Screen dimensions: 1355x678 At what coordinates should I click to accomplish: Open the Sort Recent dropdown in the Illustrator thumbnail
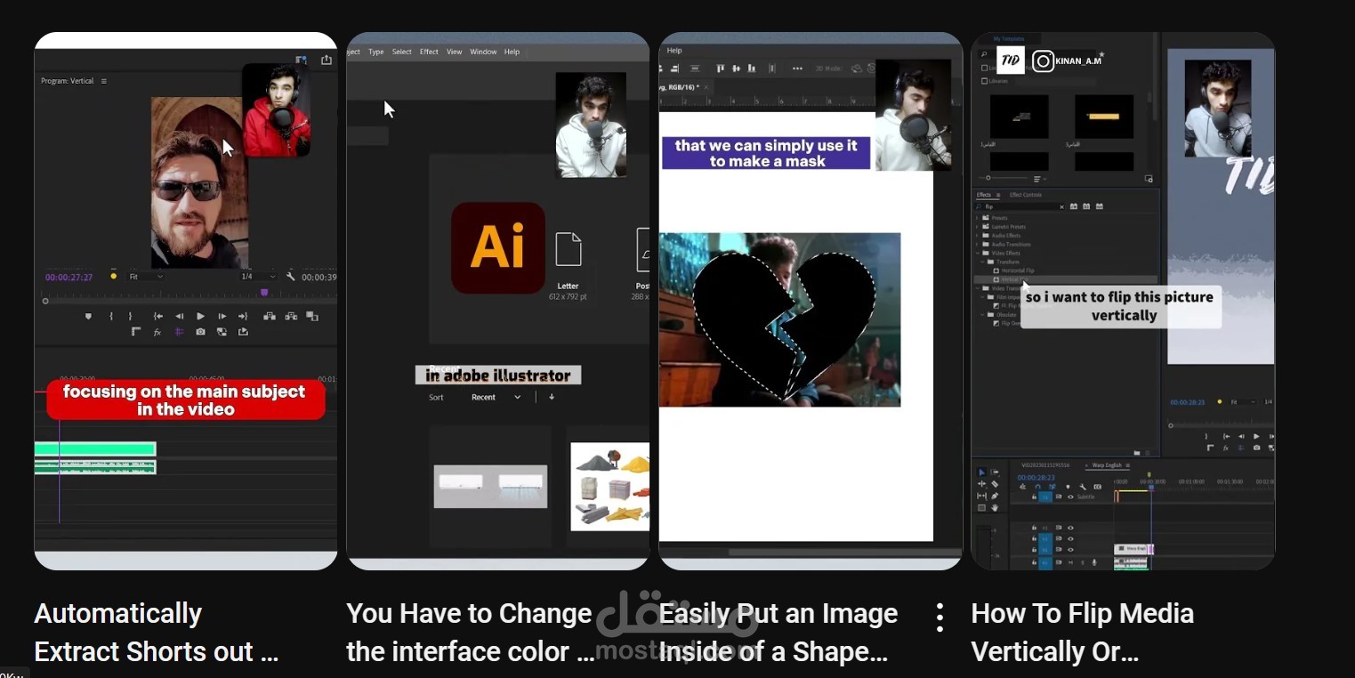496,397
